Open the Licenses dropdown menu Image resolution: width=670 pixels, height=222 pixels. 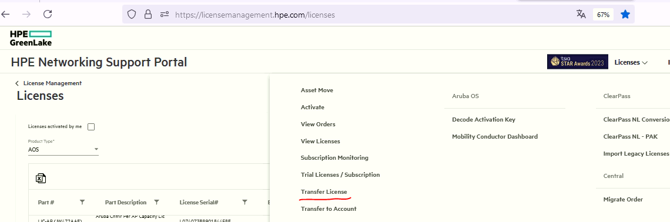(x=631, y=62)
